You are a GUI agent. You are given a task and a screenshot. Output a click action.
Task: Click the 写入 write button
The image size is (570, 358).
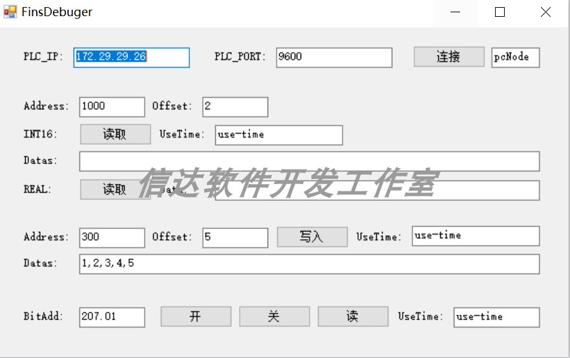click(312, 237)
